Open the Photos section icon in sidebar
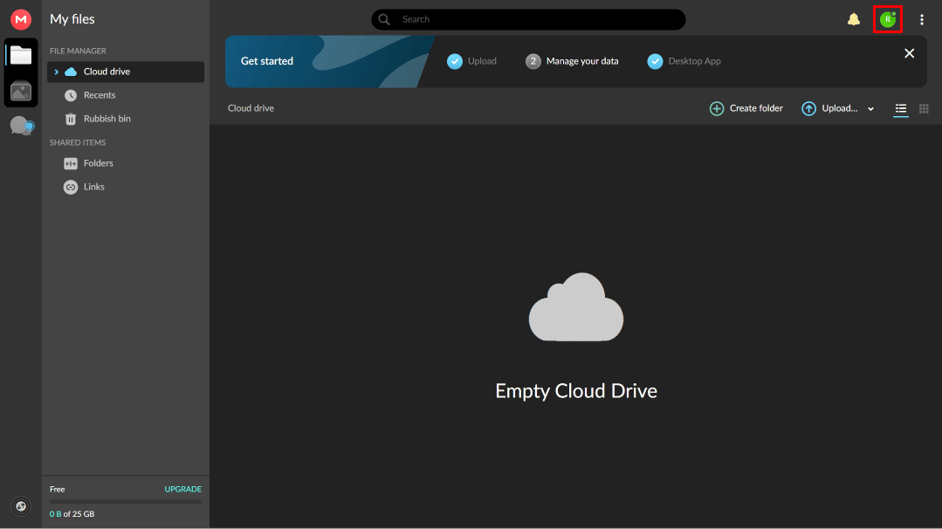The height and width of the screenshot is (529, 942). point(21,92)
